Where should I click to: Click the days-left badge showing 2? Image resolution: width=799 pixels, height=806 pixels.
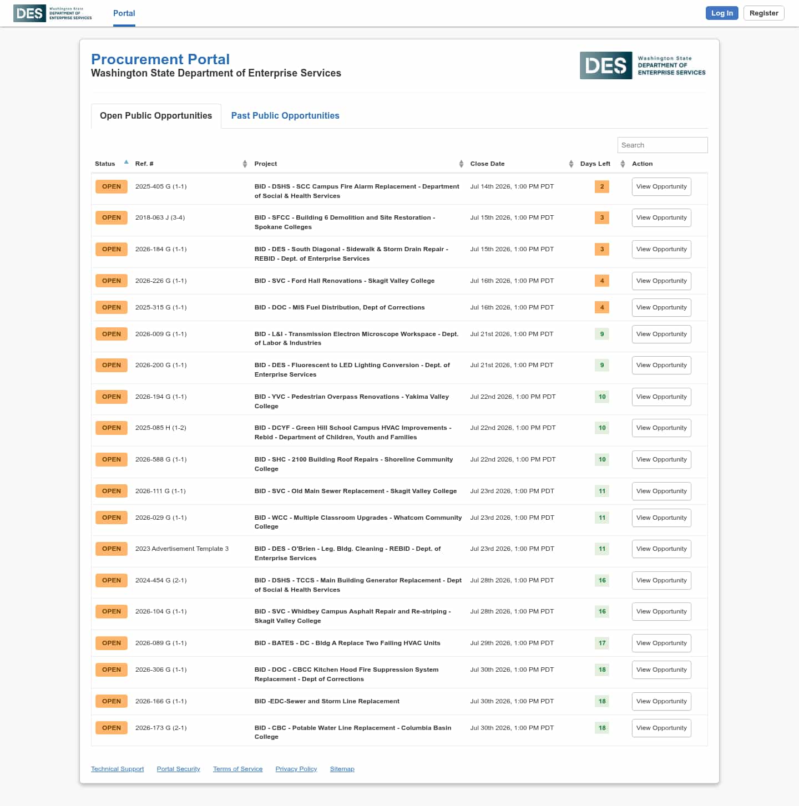(601, 186)
